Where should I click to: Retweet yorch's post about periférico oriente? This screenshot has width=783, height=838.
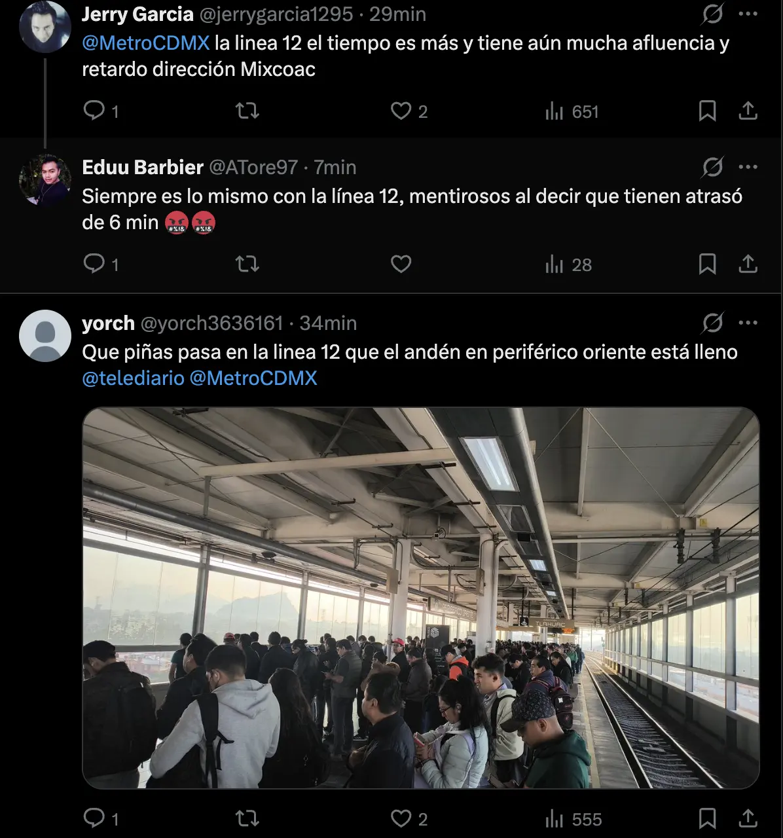(x=247, y=818)
